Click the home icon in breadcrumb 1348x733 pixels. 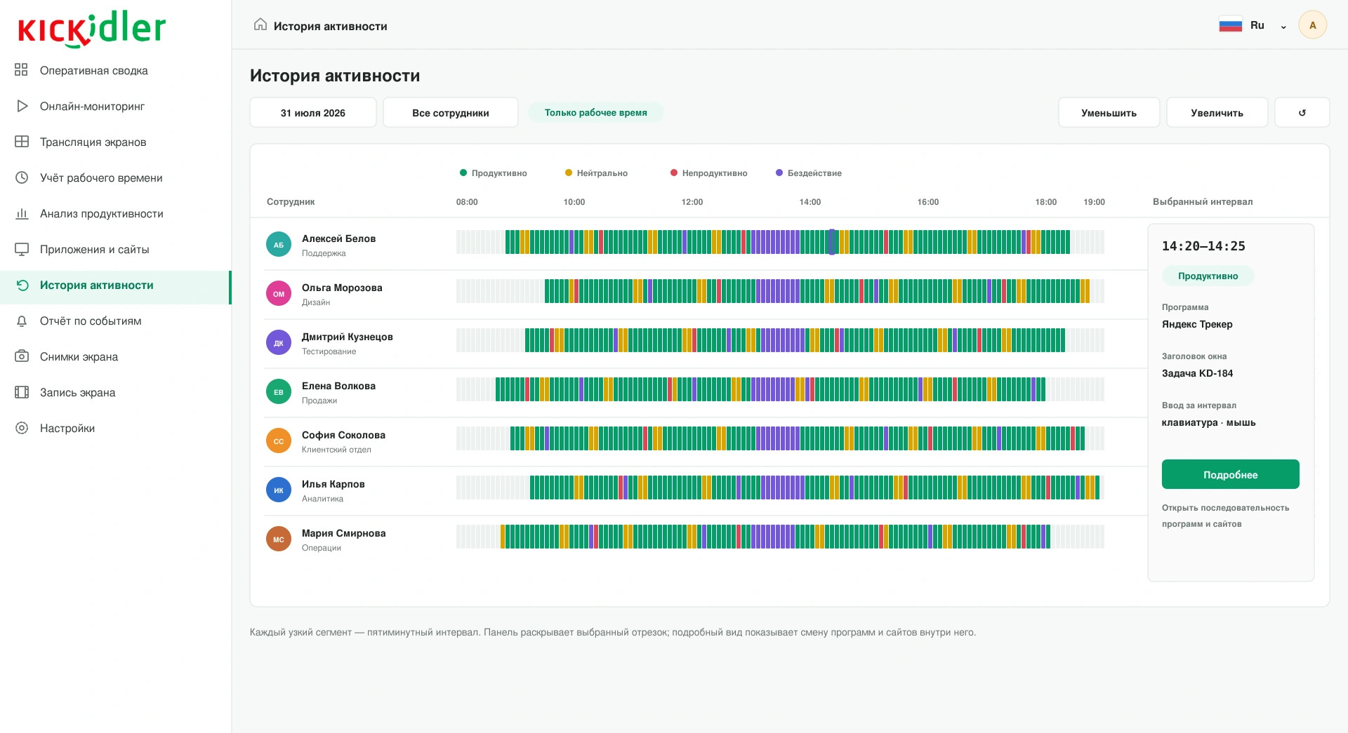[260, 25]
